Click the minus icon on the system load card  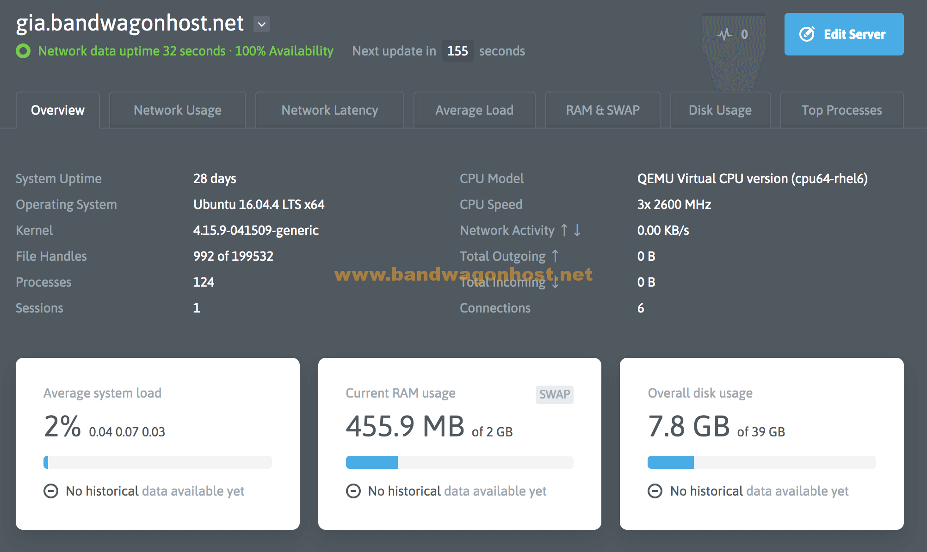click(x=50, y=491)
